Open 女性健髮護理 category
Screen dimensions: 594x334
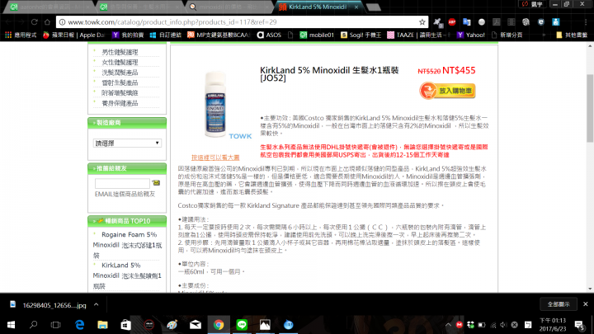120,62
